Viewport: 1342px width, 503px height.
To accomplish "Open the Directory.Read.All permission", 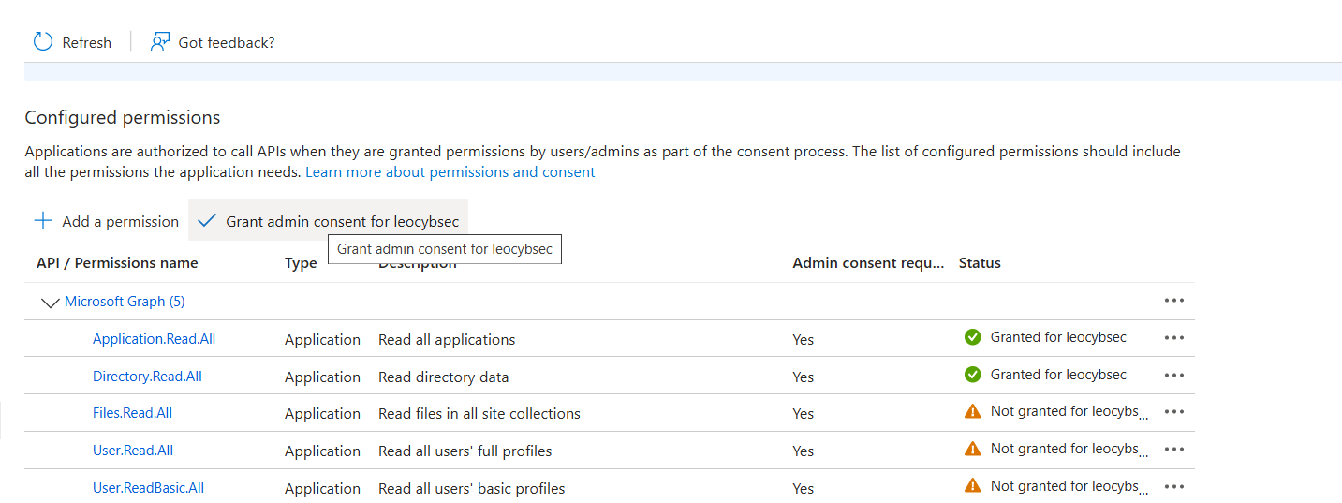I will tap(147, 377).
